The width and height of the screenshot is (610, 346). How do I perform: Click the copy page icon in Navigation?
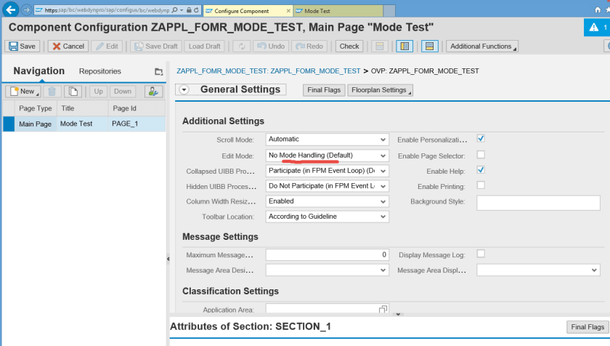[x=73, y=92]
